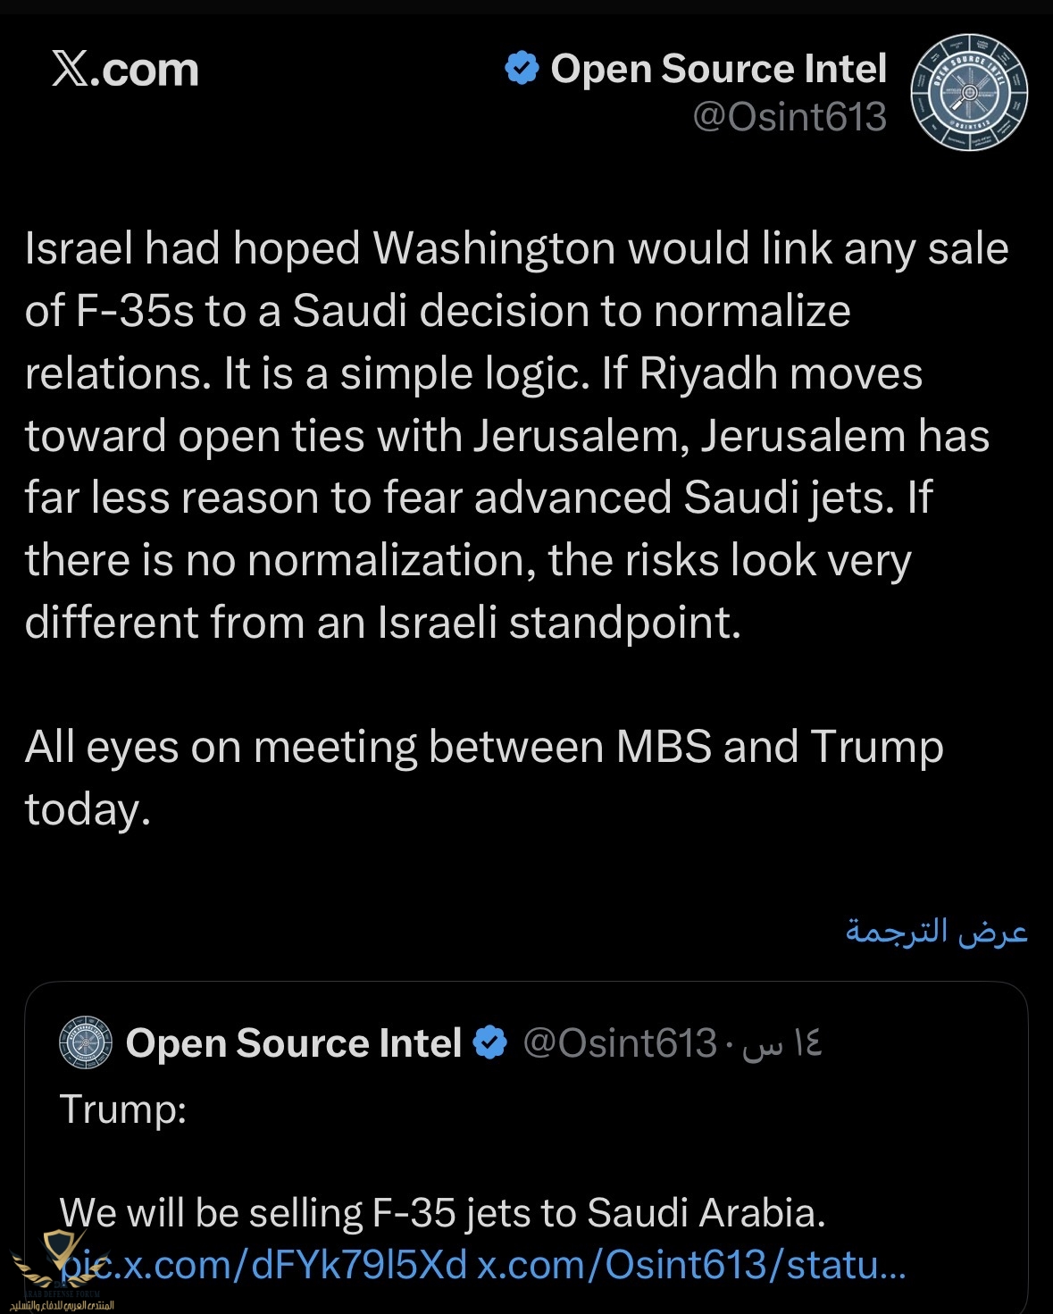Click the "Trump:" line in the quoted tweet
Screen dimensions: 1053x1314
(123, 1109)
